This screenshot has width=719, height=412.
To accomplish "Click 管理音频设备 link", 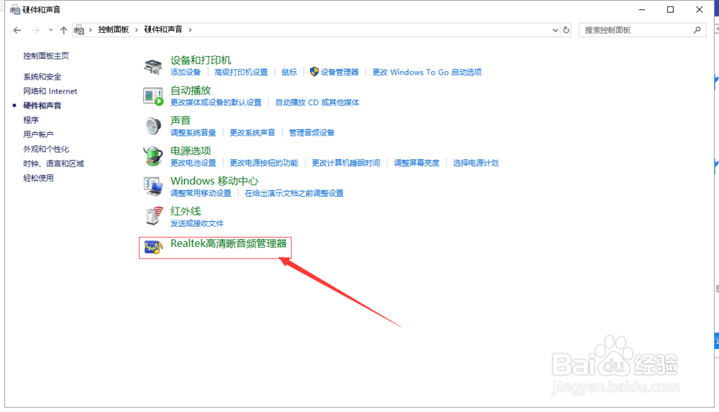I will tap(311, 133).
